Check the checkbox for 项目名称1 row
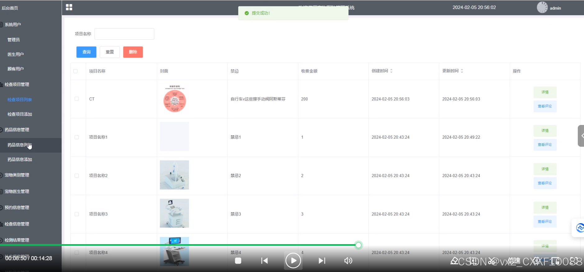 77,137
